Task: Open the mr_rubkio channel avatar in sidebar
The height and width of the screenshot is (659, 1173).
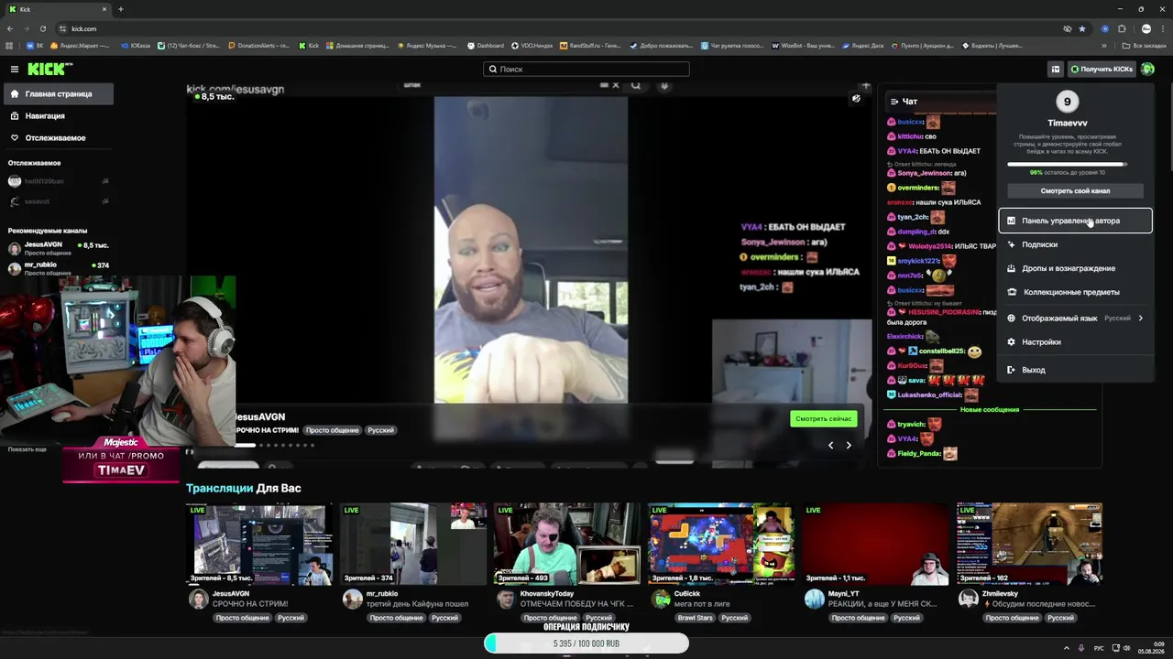Action: (x=15, y=268)
